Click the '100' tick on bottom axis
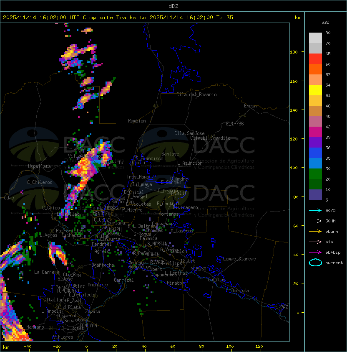The width and height of the screenshot is (347, 352). coord(230,347)
